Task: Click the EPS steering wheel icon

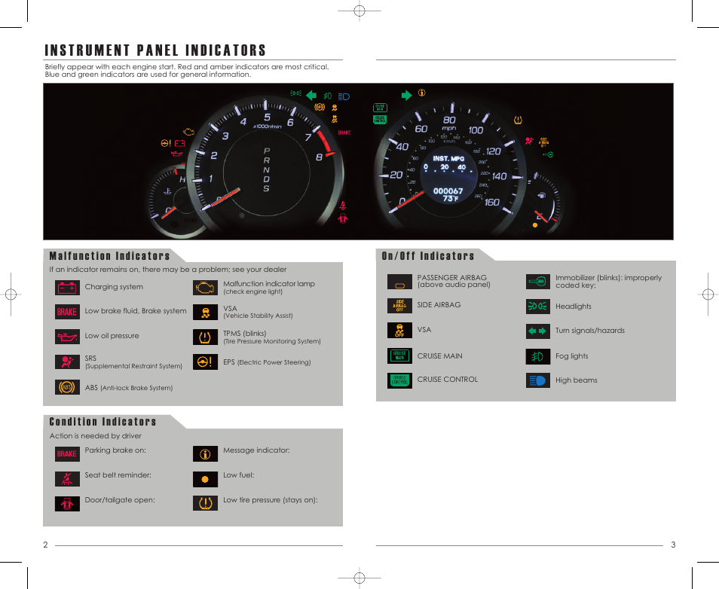Action: [205, 362]
